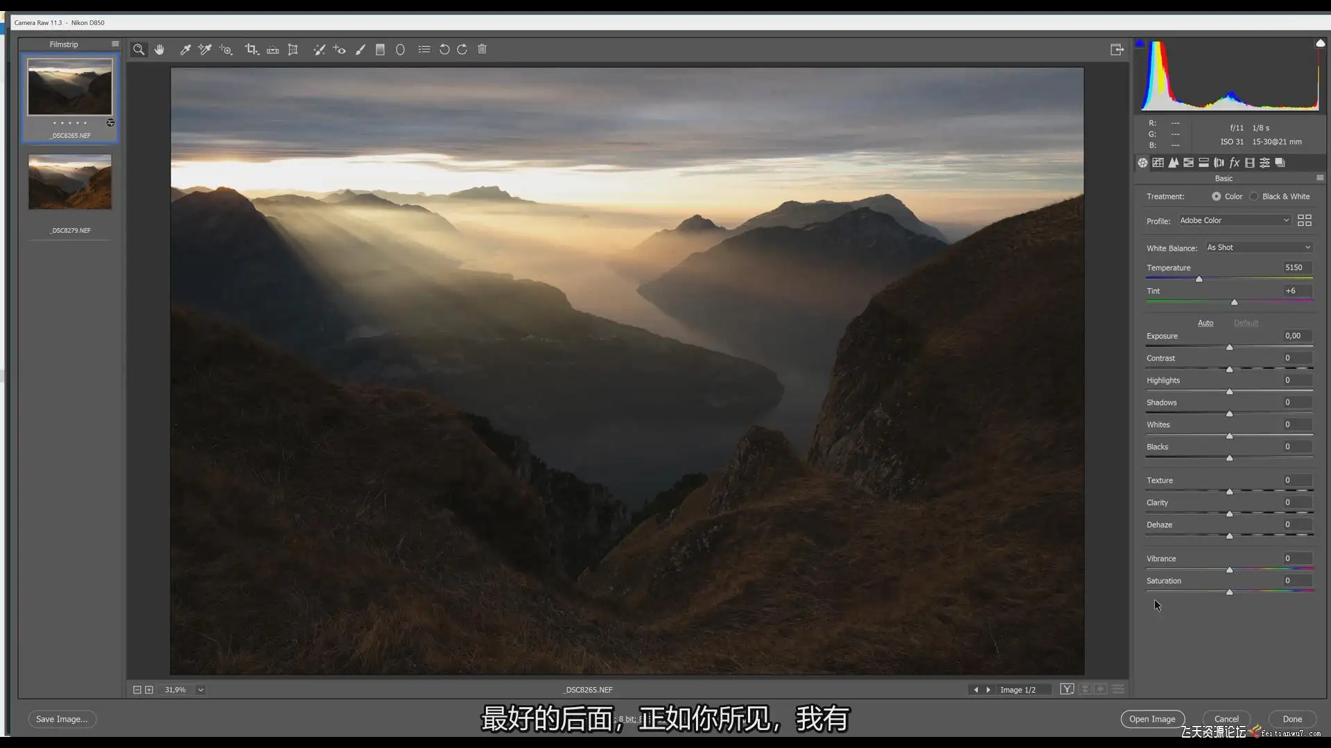This screenshot has width=1331, height=748.
Task: Open the zoom level dropdown
Action: 200,690
